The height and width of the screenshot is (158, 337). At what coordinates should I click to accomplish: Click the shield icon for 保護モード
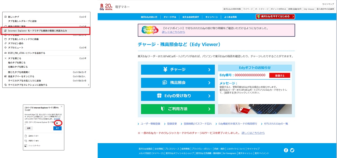point(26,141)
